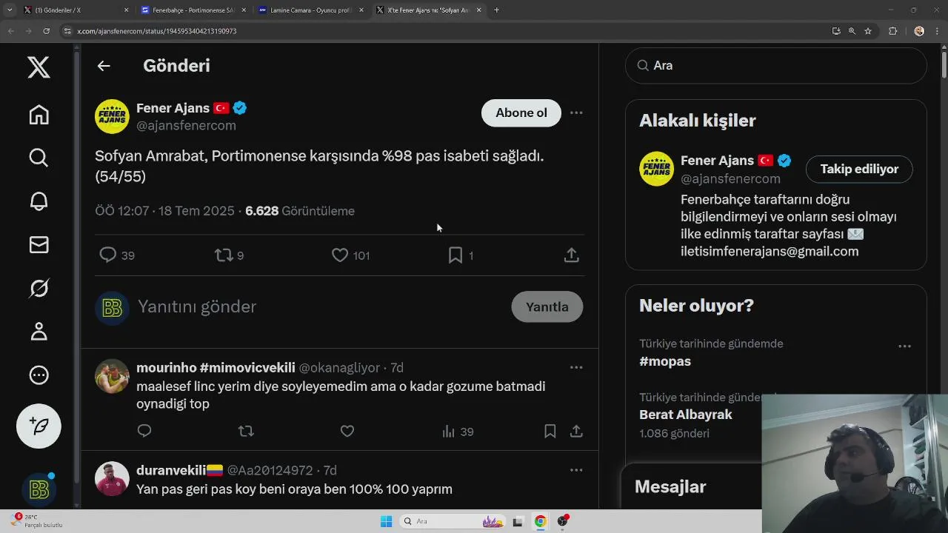Open Task View on the taskbar
The height and width of the screenshot is (533, 948).
(518, 521)
